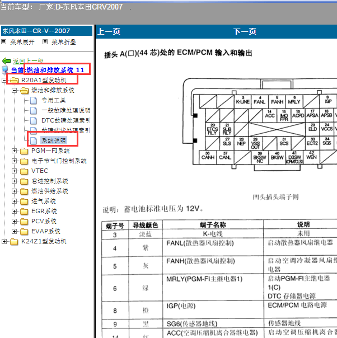
Task: Expand the 进气系统 node
Action: [x=14, y=201]
